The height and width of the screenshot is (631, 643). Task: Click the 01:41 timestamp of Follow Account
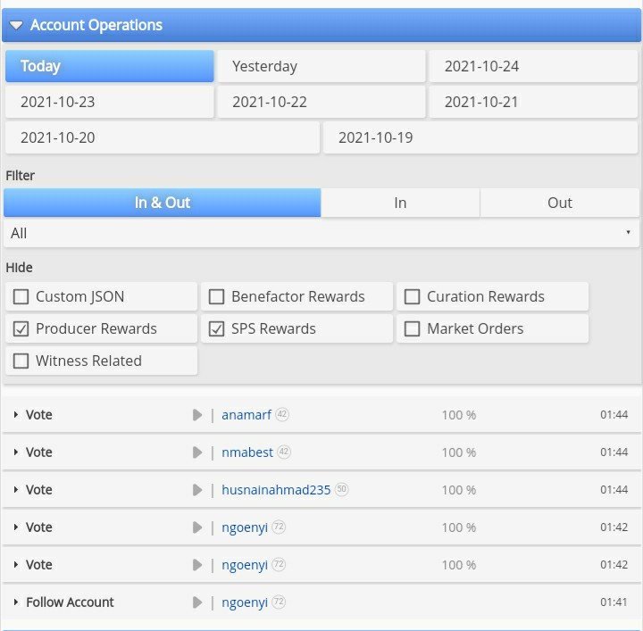(614, 602)
